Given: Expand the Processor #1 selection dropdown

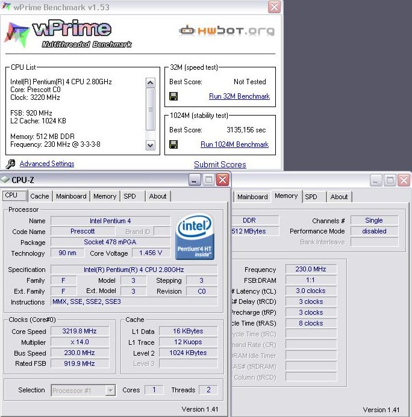Looking at the screenshot, I should (110, 391).
